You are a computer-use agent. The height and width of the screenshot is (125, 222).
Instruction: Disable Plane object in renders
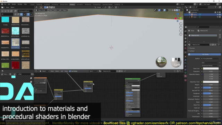[220, 15]
